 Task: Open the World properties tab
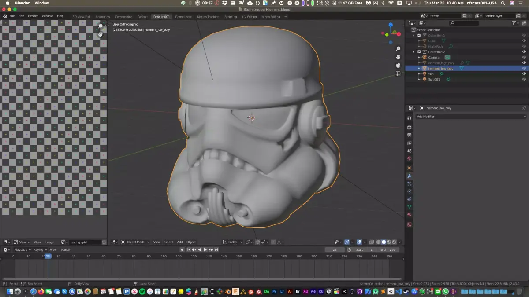click(x=409, y=158)
